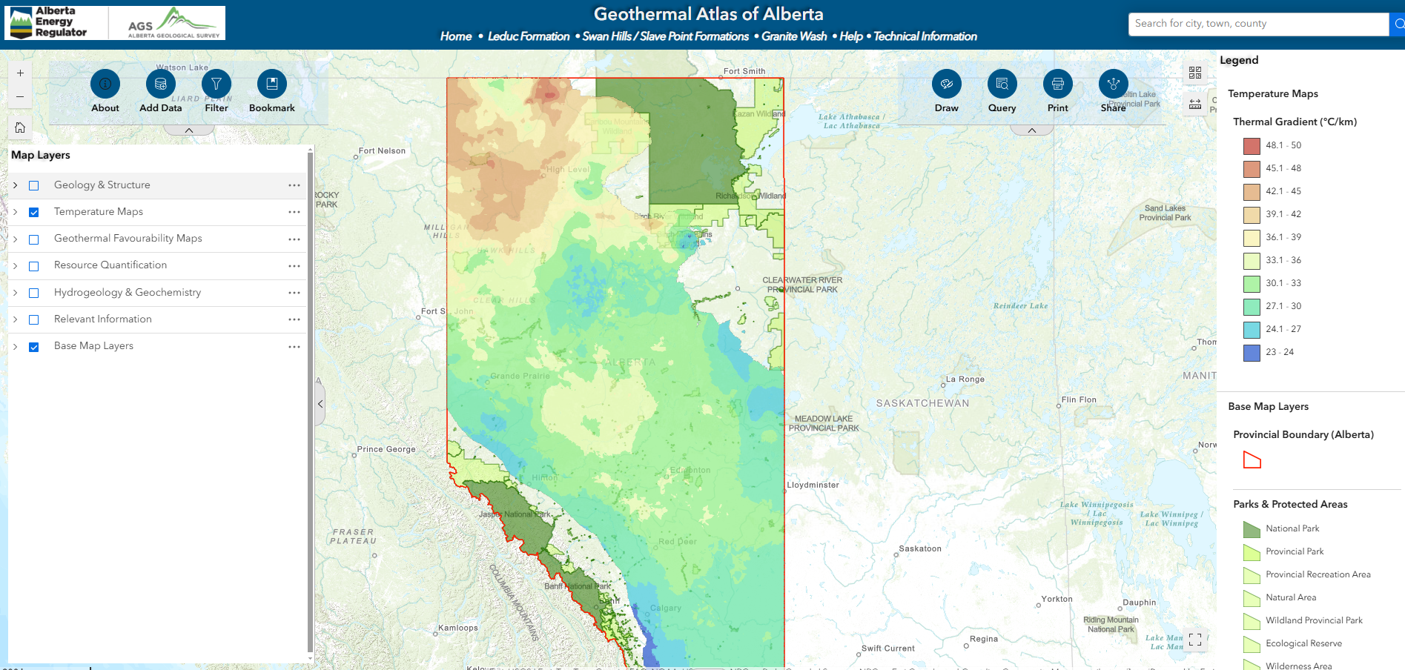Zoom in using the plus button
Screen dimensions: 1405x670
(20, 73)
